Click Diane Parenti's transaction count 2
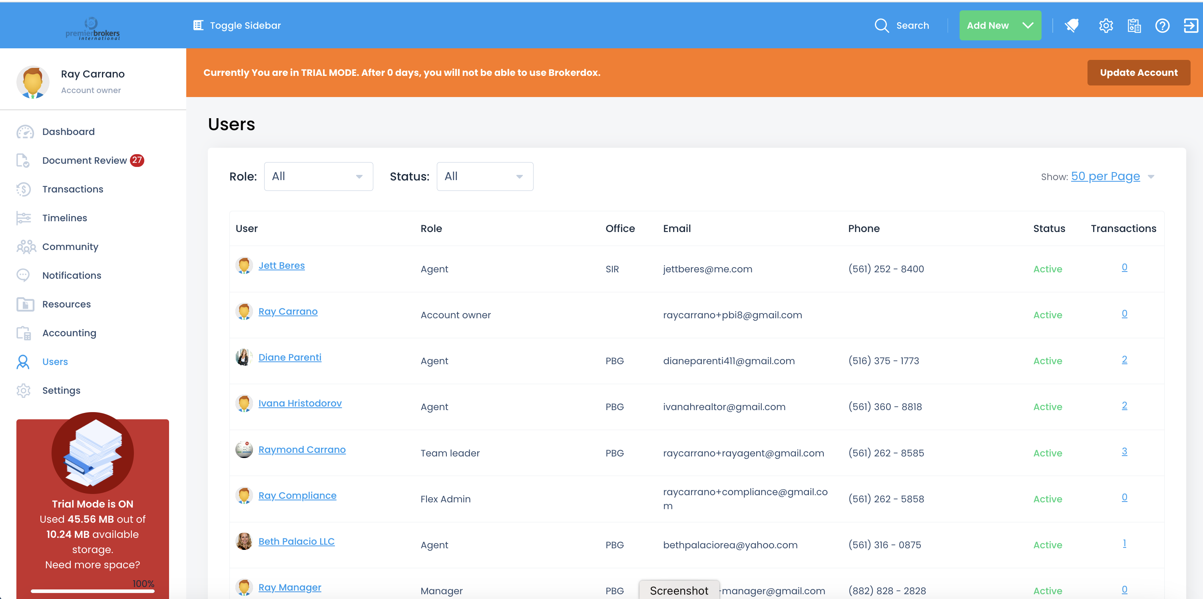Screen dimensions: 1203x599 pyautogui.click(x=1124, y=360)
